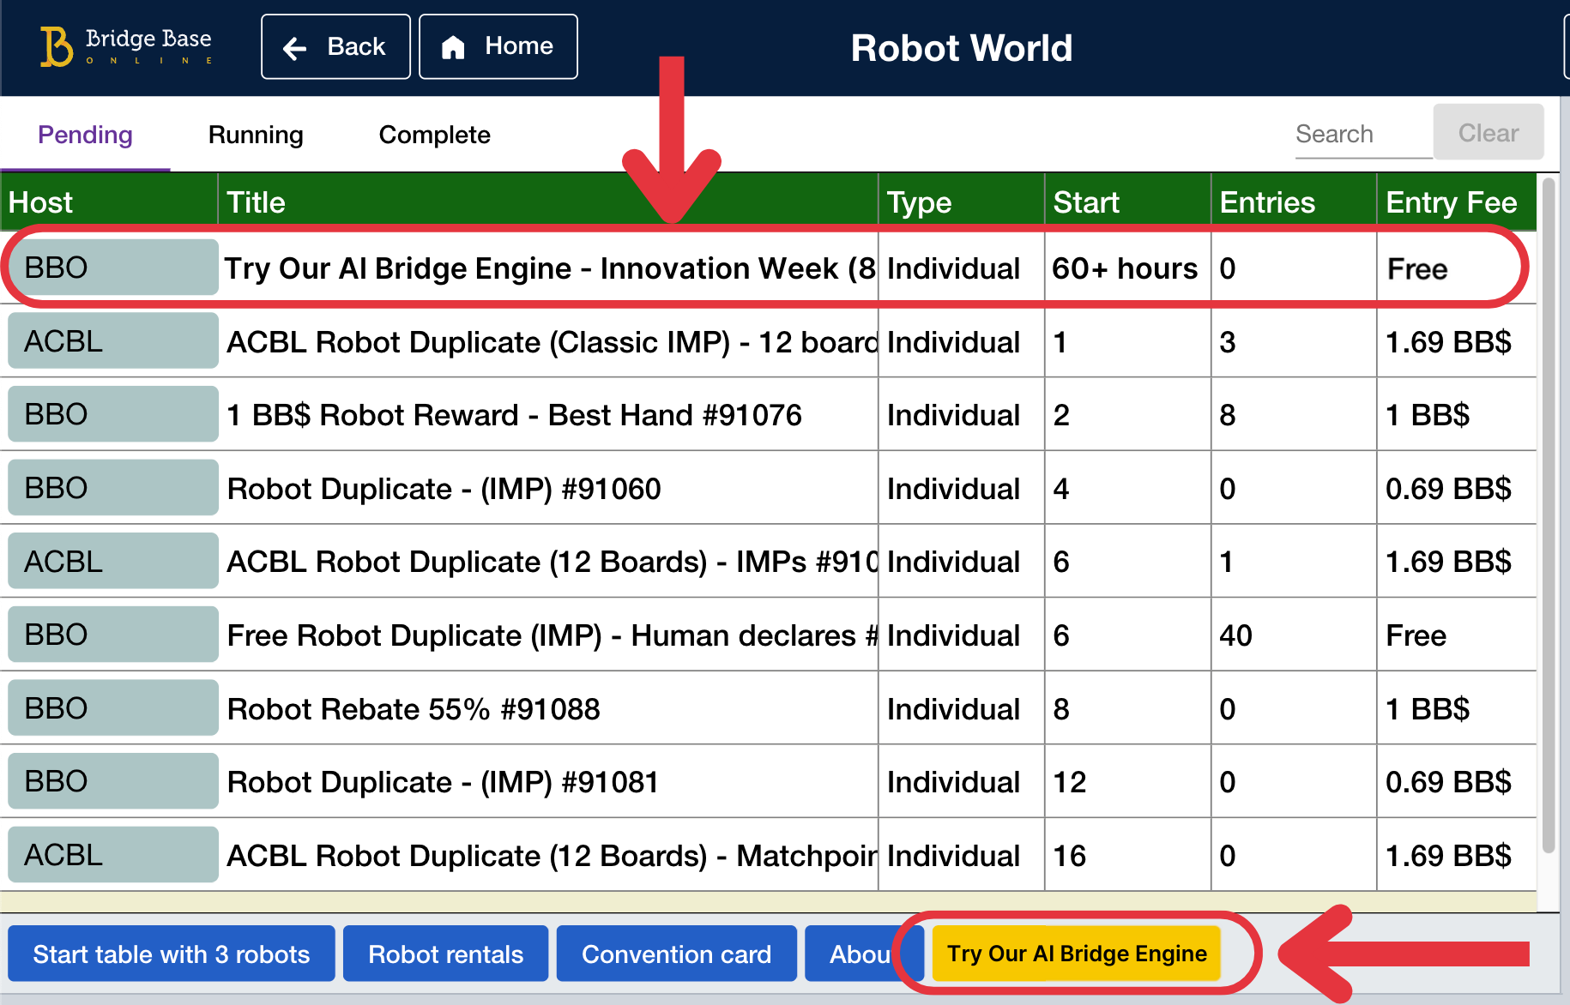Select the Innovation Week tournament row
Image resolution: width=1570 pixels, height=1005 pixels.
(x=549, y=268)
